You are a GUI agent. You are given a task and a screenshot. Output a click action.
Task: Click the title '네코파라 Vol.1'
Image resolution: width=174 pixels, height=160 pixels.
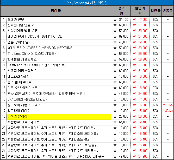coord(18,77)
